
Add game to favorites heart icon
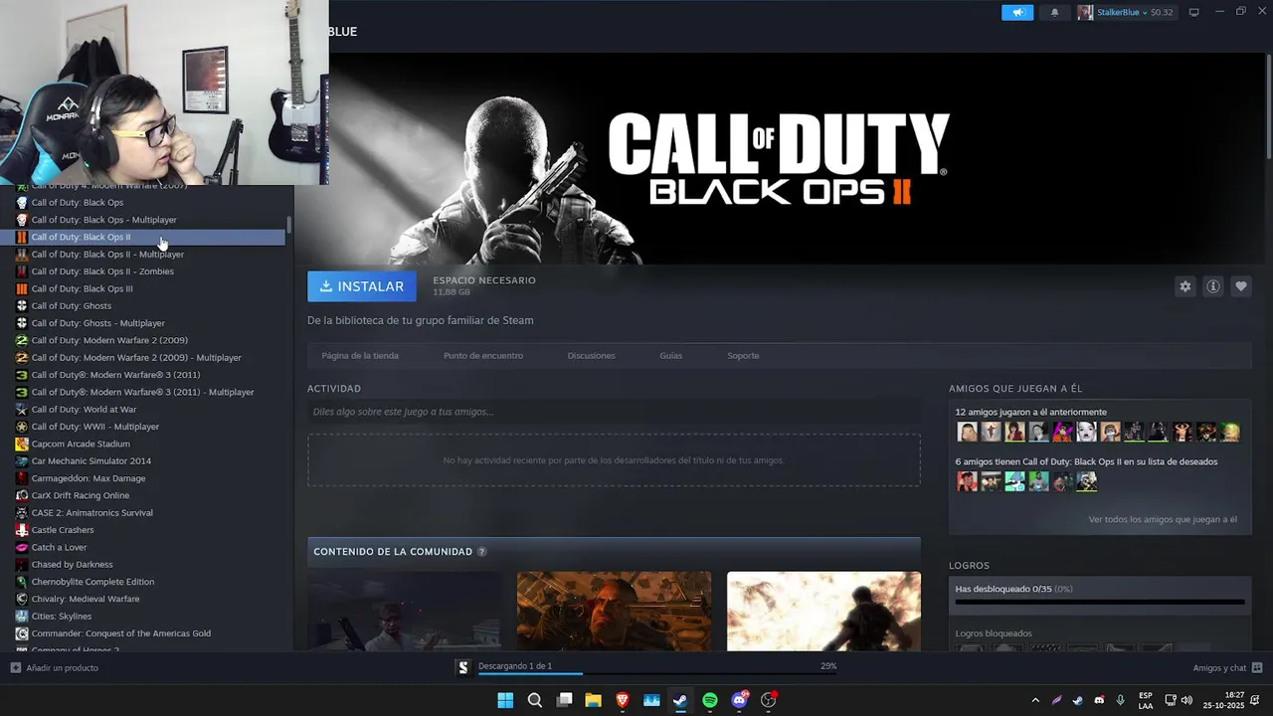pos(1240,286)
